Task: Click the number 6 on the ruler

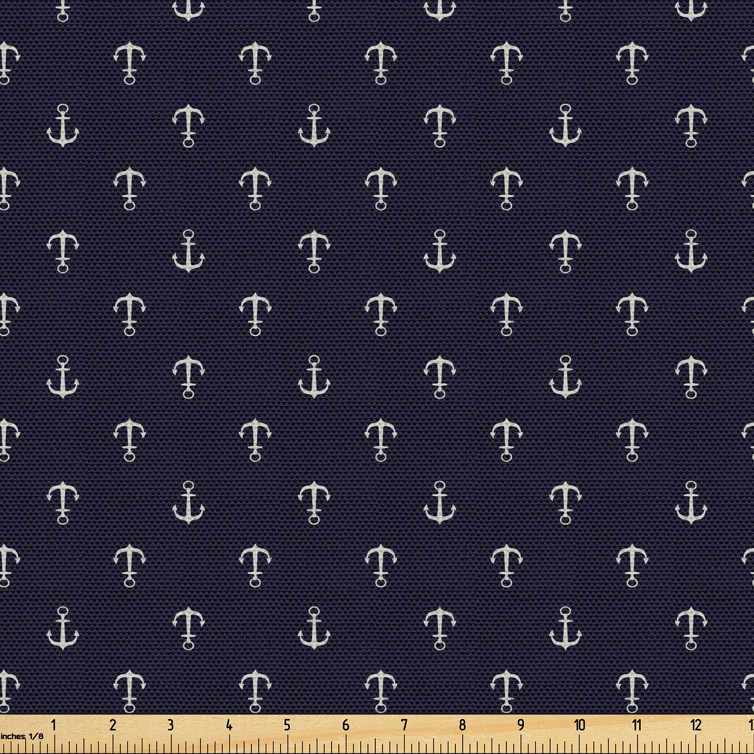Action: click(x=345, y=725)
